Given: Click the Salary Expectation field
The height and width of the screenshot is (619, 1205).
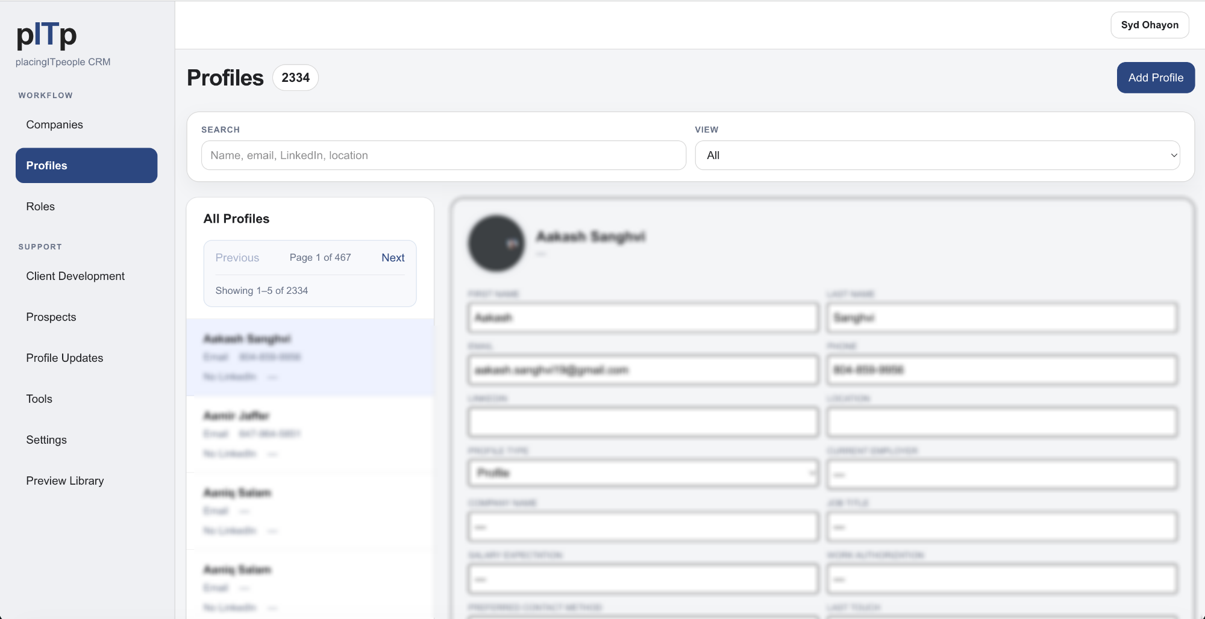Looking at the screenshot, I should click(x=643, y=579).
